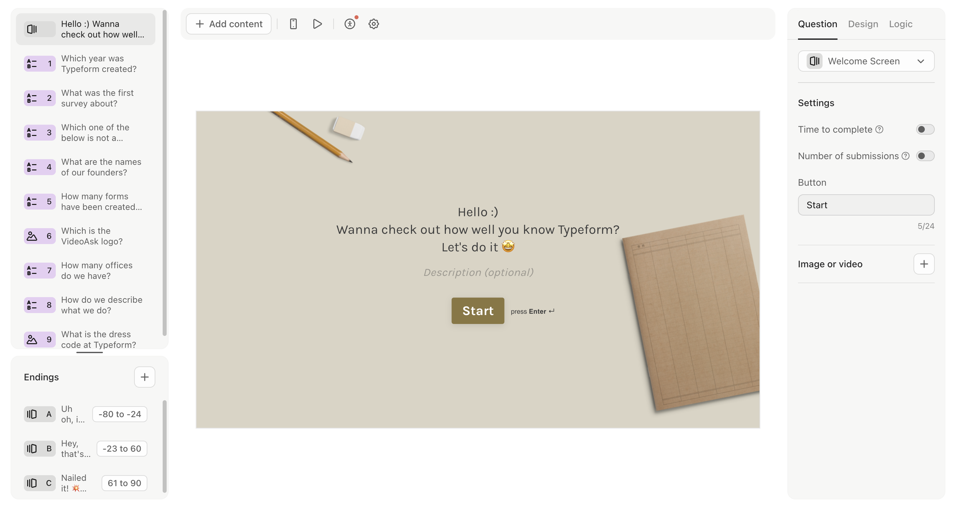Open 'Uh oh, i...' ending

coord(73,414)
